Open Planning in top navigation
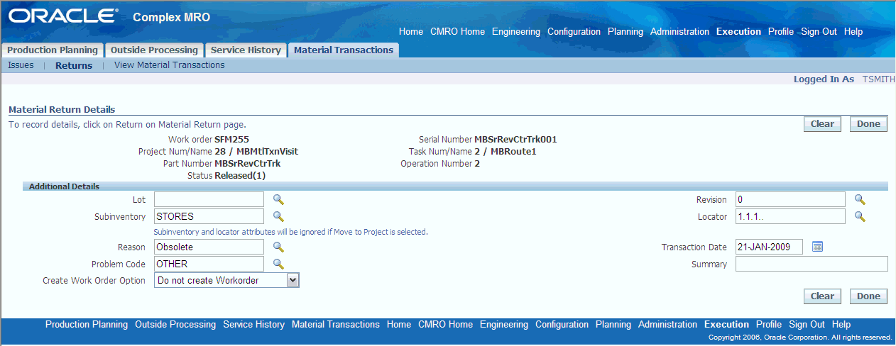 pyautogui.click(x=625, y=32)
